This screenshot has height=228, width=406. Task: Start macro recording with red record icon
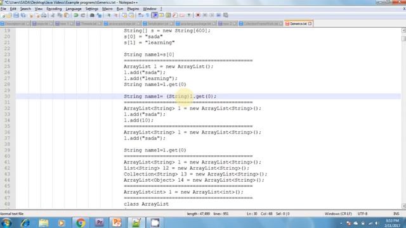click(198, 15)
